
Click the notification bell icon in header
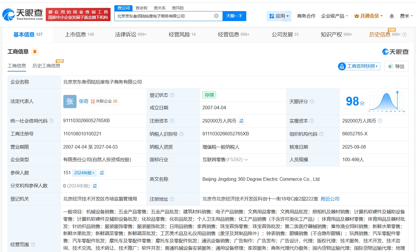(x=391, y=16)
